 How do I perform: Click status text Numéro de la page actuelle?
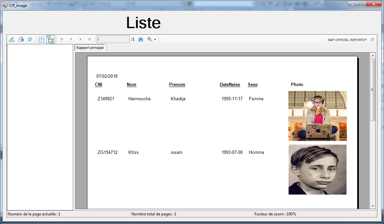pyautogui.click(x=34, y=214)
